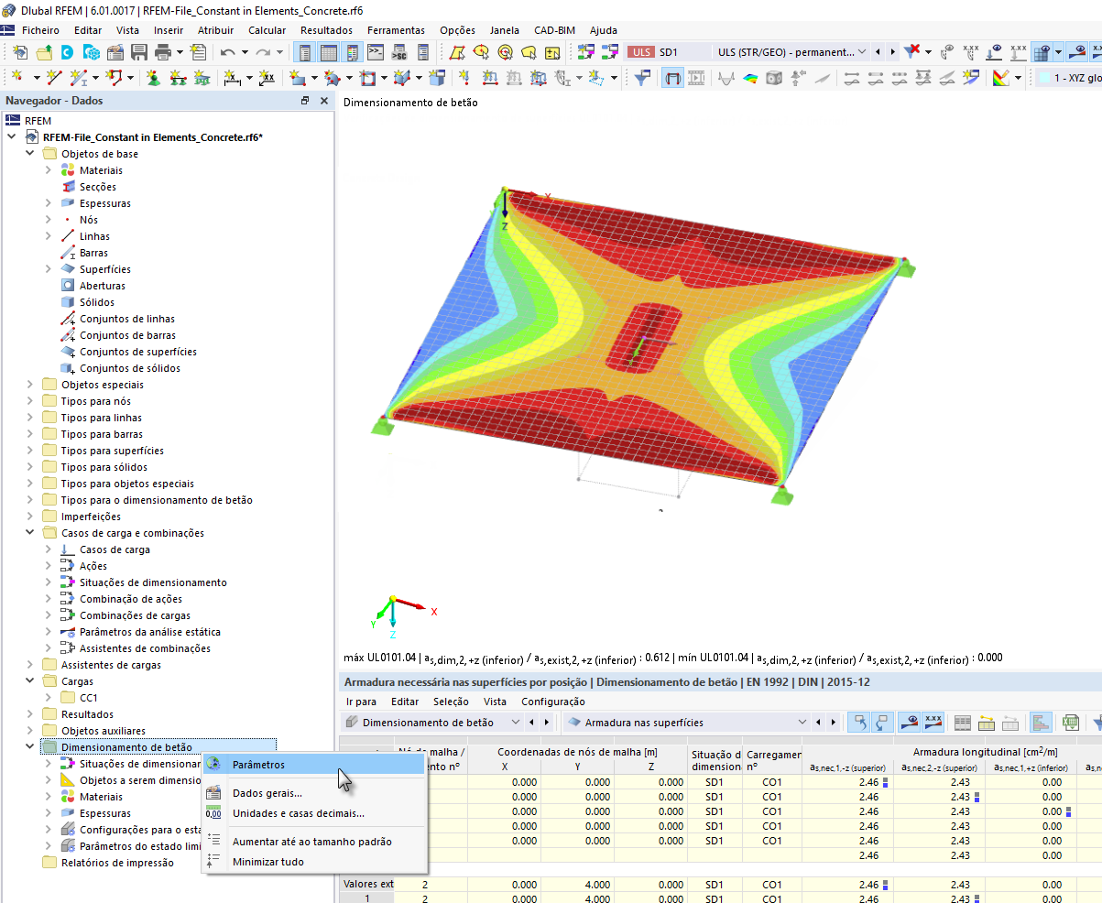This screenshot has width=1102, height=903.
Task: Open the Configuração menu in results table
Action: click(552, 702)
